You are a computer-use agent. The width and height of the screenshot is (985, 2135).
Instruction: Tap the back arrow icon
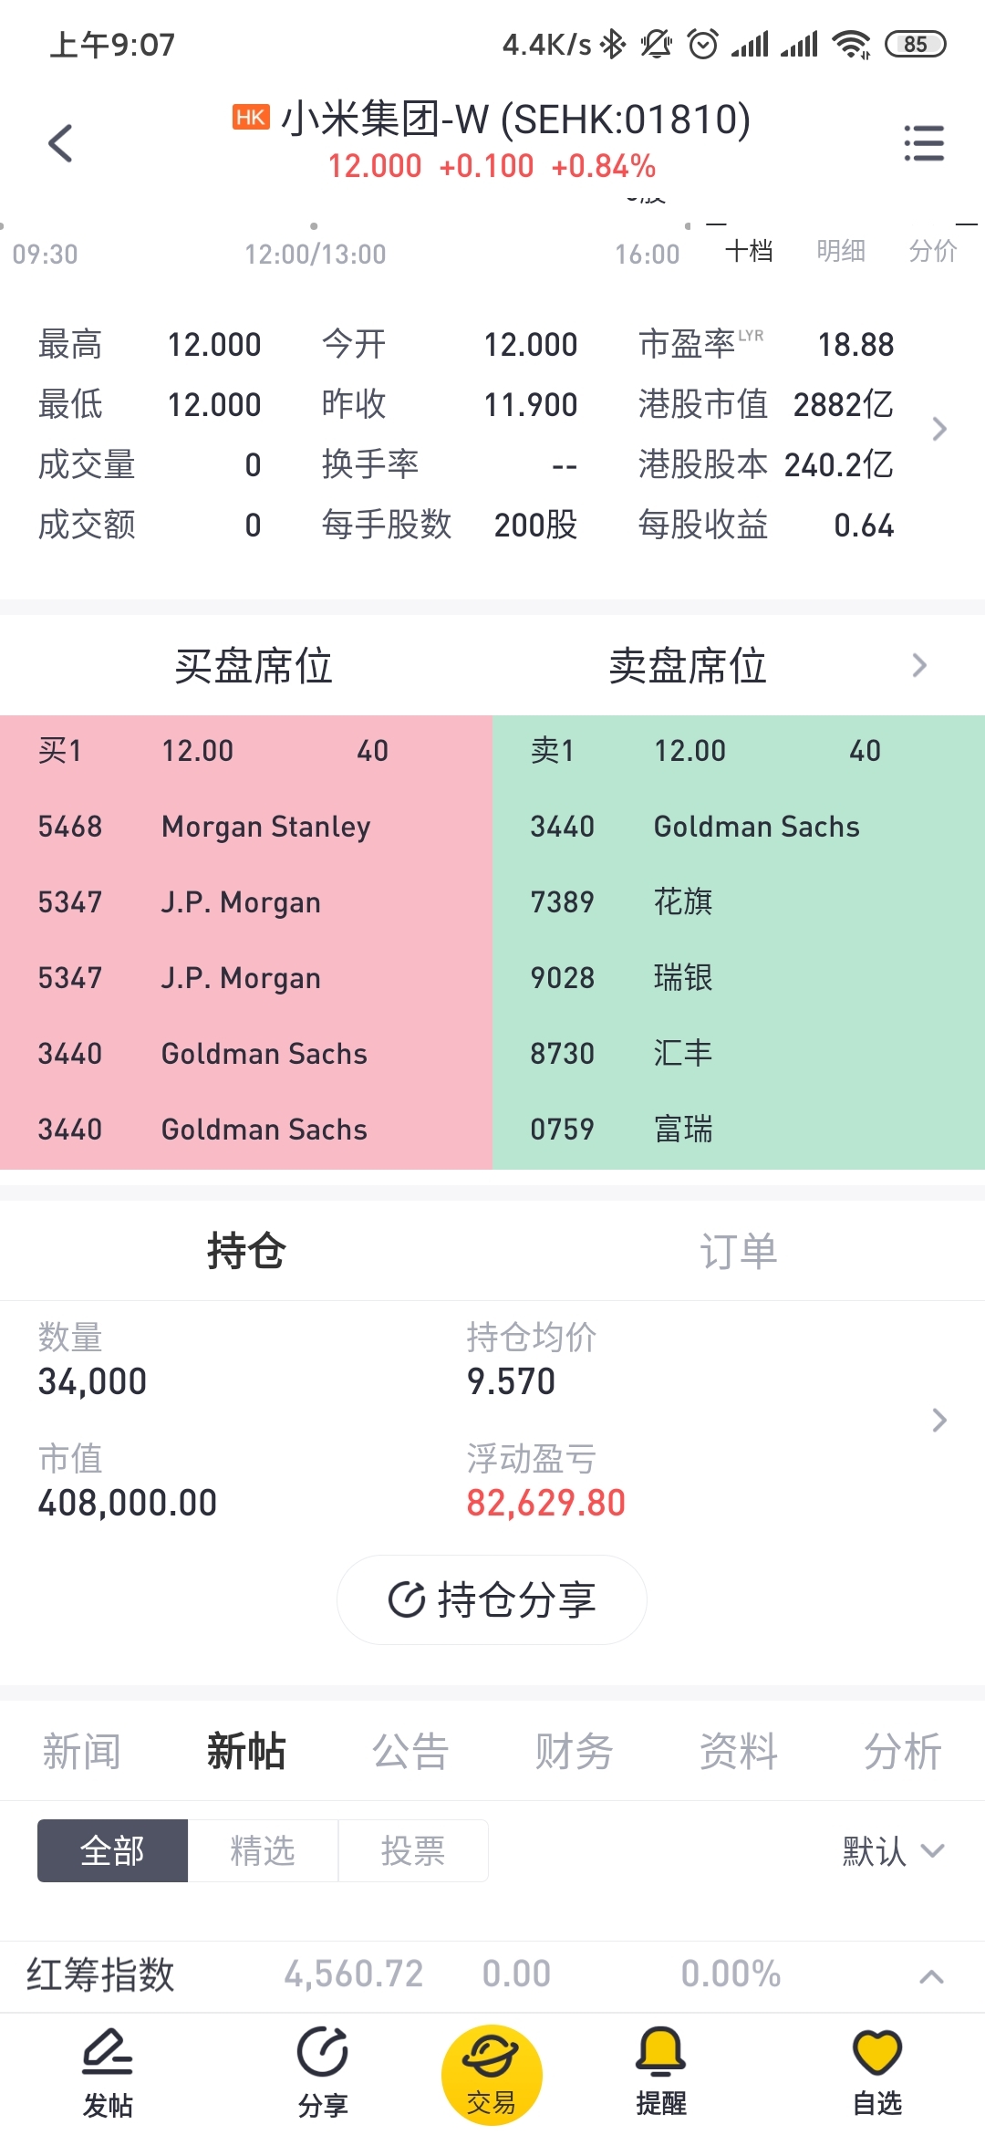tap(60, 143)
